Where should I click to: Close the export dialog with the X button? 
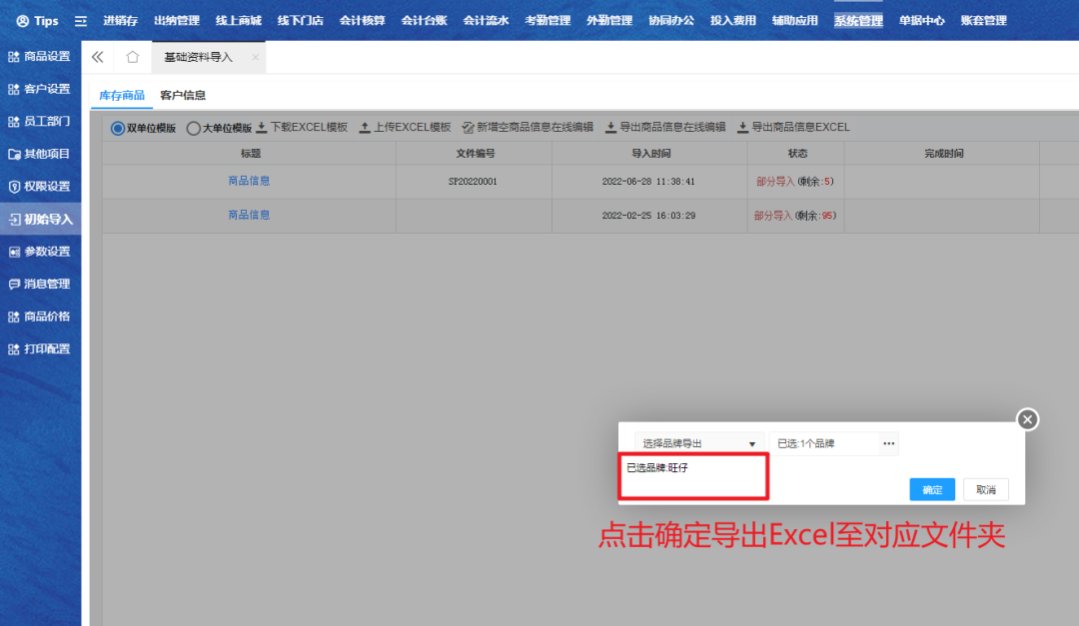1028,419
